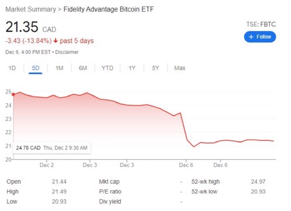This screenshot has height=211, width=291.
Task: Show the Max history range
Action: [180, 68]
